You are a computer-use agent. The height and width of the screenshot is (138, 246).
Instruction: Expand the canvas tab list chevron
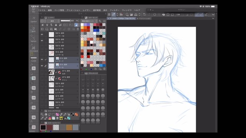pyautogui.click(x=213, y=18)
